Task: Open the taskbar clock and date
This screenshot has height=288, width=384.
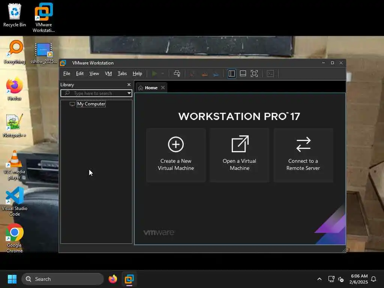Action: pyautogui.click(x=359, y=279)
